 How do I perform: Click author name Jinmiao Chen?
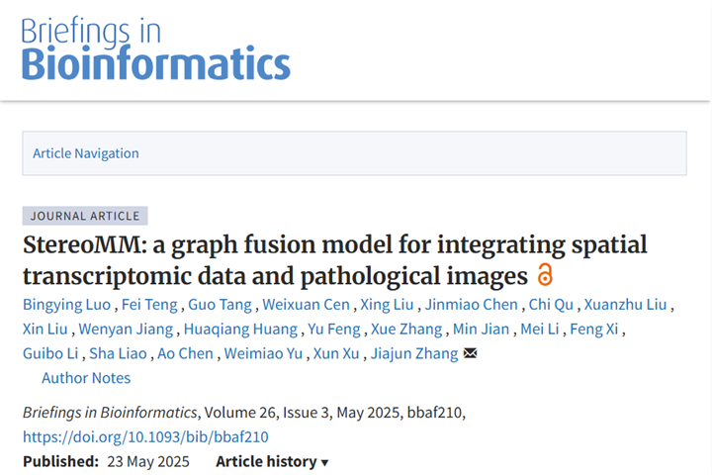pyautogui.click(x=471, y=305)
